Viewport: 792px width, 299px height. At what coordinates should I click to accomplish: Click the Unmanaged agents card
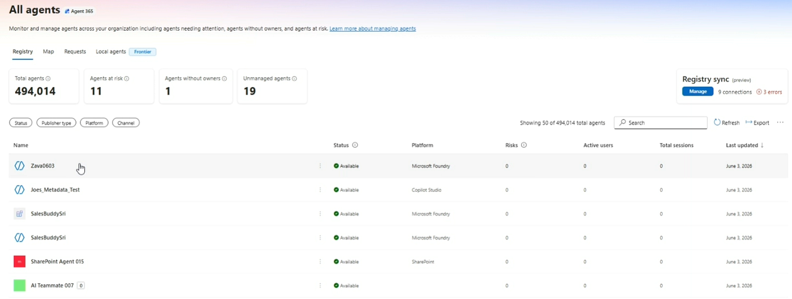pyautogui.click(x=272, y=86)
